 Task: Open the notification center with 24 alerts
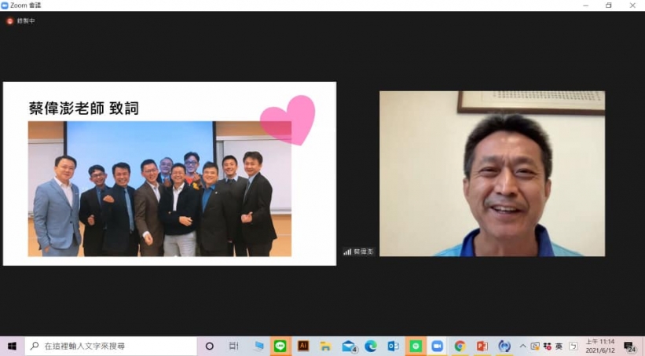tap(630, 346)
